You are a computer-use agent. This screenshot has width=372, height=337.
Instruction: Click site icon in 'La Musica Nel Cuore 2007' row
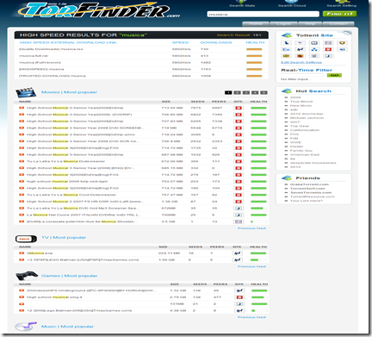[239, 215]
